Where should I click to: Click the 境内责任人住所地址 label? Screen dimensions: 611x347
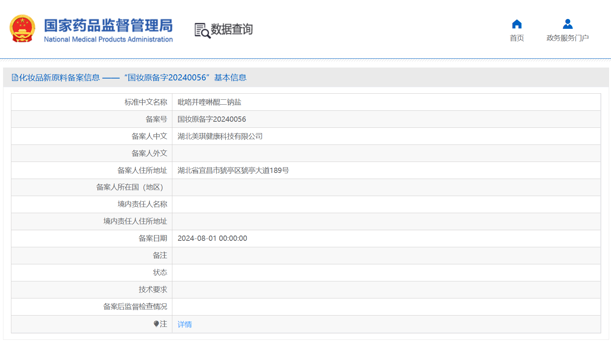[x=135, y=221]
